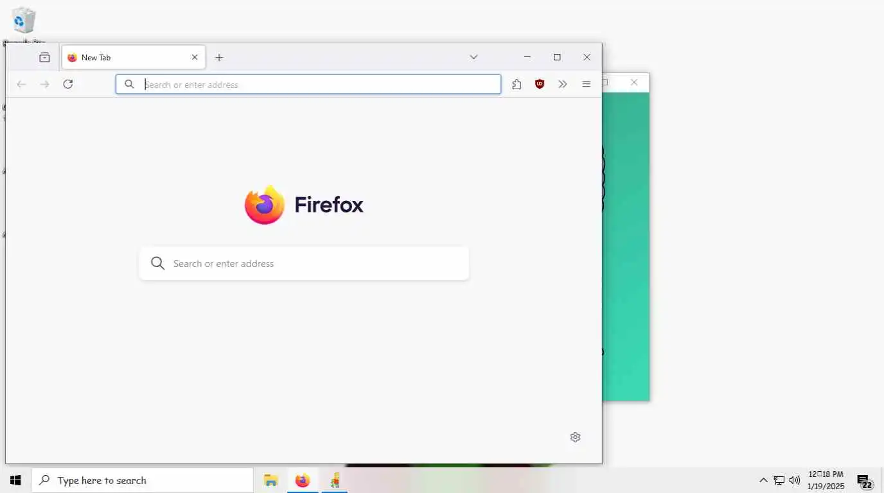Open a new tab with plus button
The width and height of the screenshot is (884, 493).
point(219,57)
